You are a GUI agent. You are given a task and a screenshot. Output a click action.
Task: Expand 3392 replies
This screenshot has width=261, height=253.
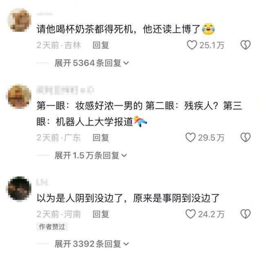[x=91, y=244]
